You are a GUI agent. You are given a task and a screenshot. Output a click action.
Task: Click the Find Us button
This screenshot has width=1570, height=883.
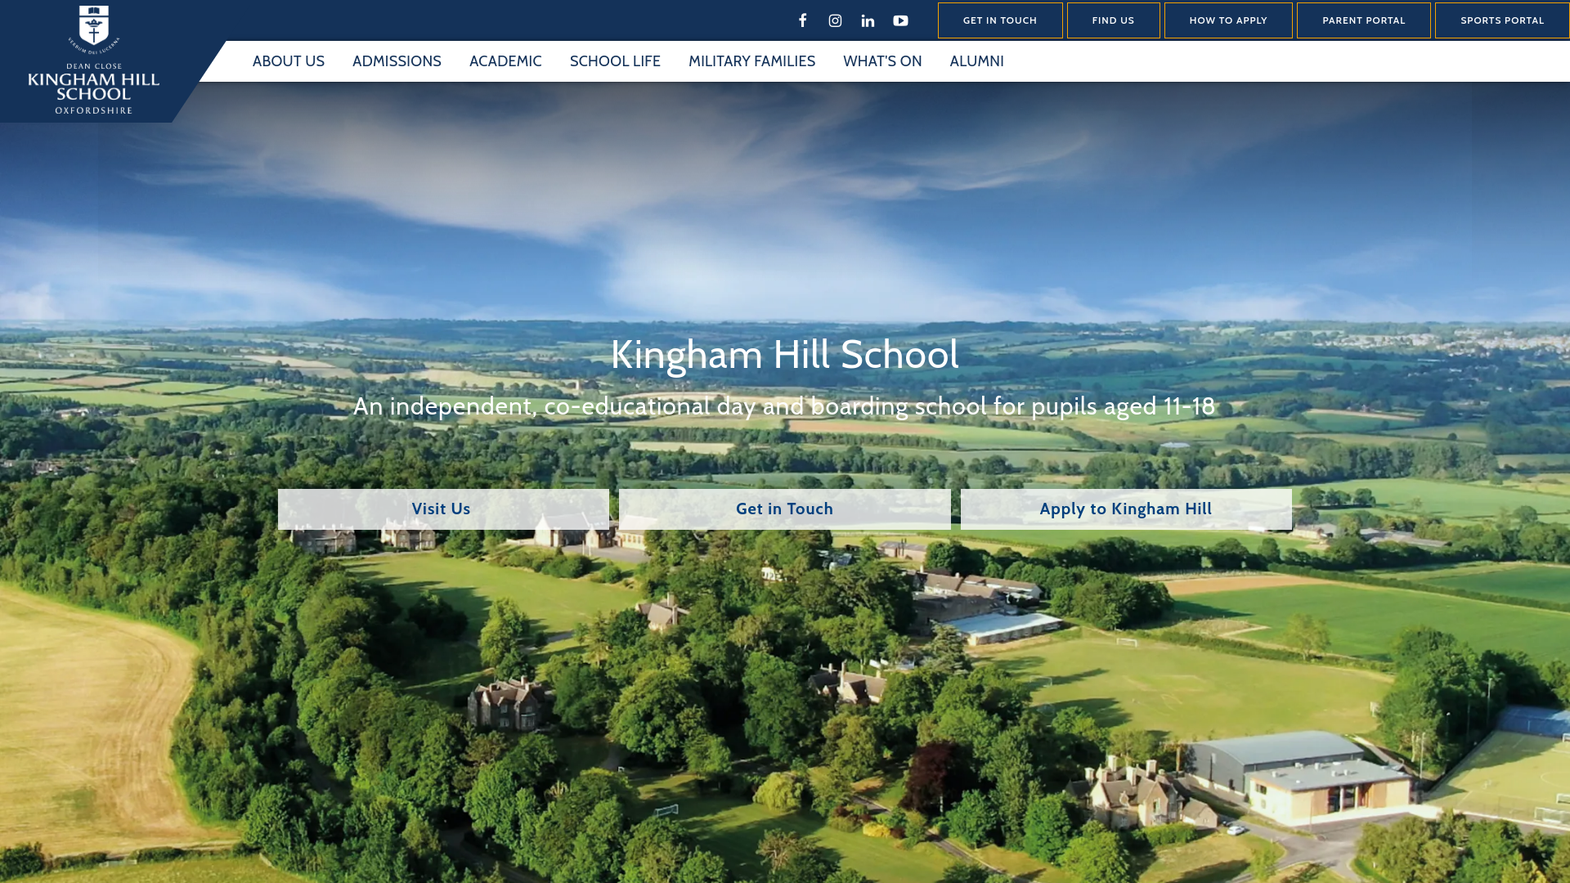click(1113, 20)
